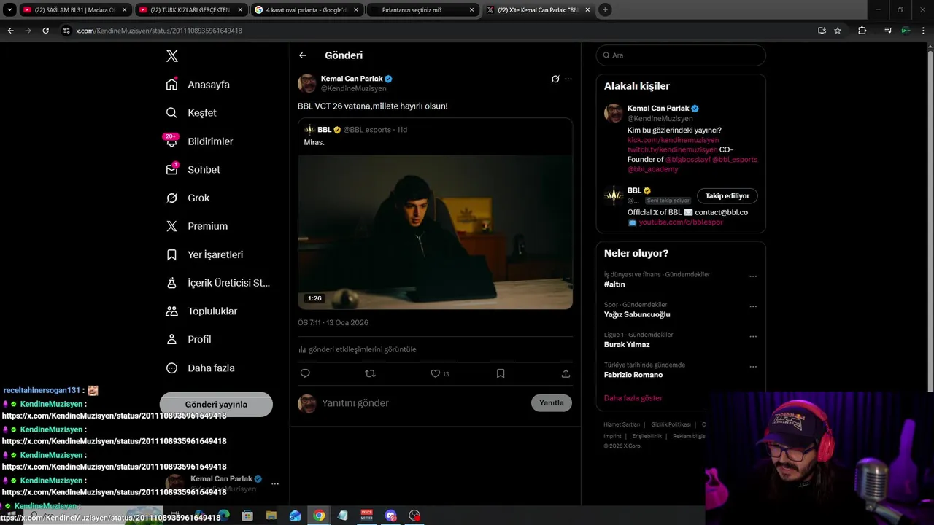Open the post's three-dot more menu

tap(568, 79)
